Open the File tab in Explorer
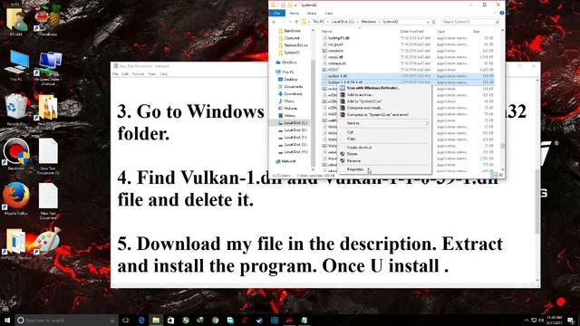 pos(277,14)
